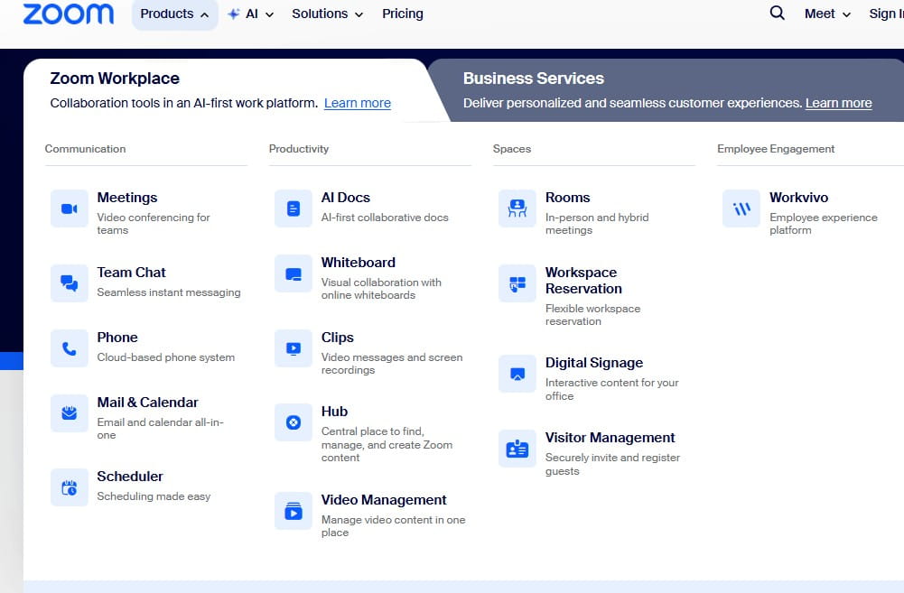
Task: Click the Phone handset icon
Action: click(70, 348)
